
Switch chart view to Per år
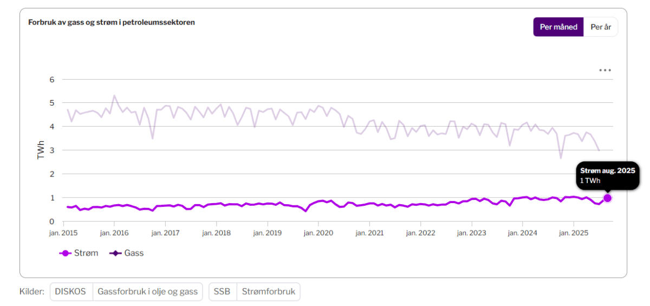[x=600, y=27]
